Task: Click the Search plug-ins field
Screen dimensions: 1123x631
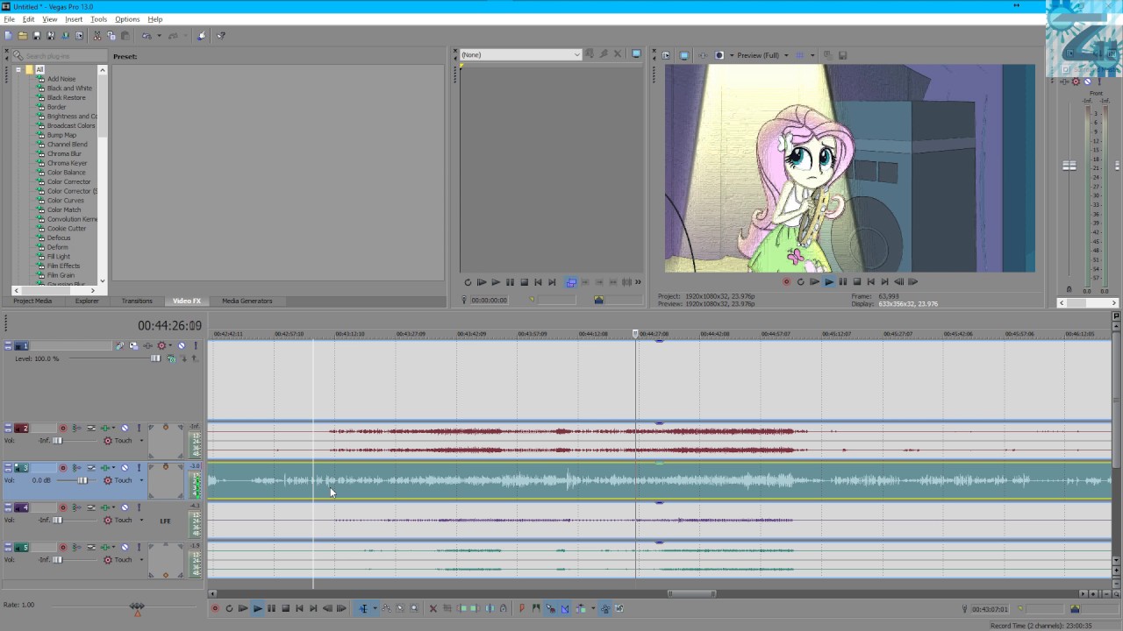Action: (x=61, y=56)
